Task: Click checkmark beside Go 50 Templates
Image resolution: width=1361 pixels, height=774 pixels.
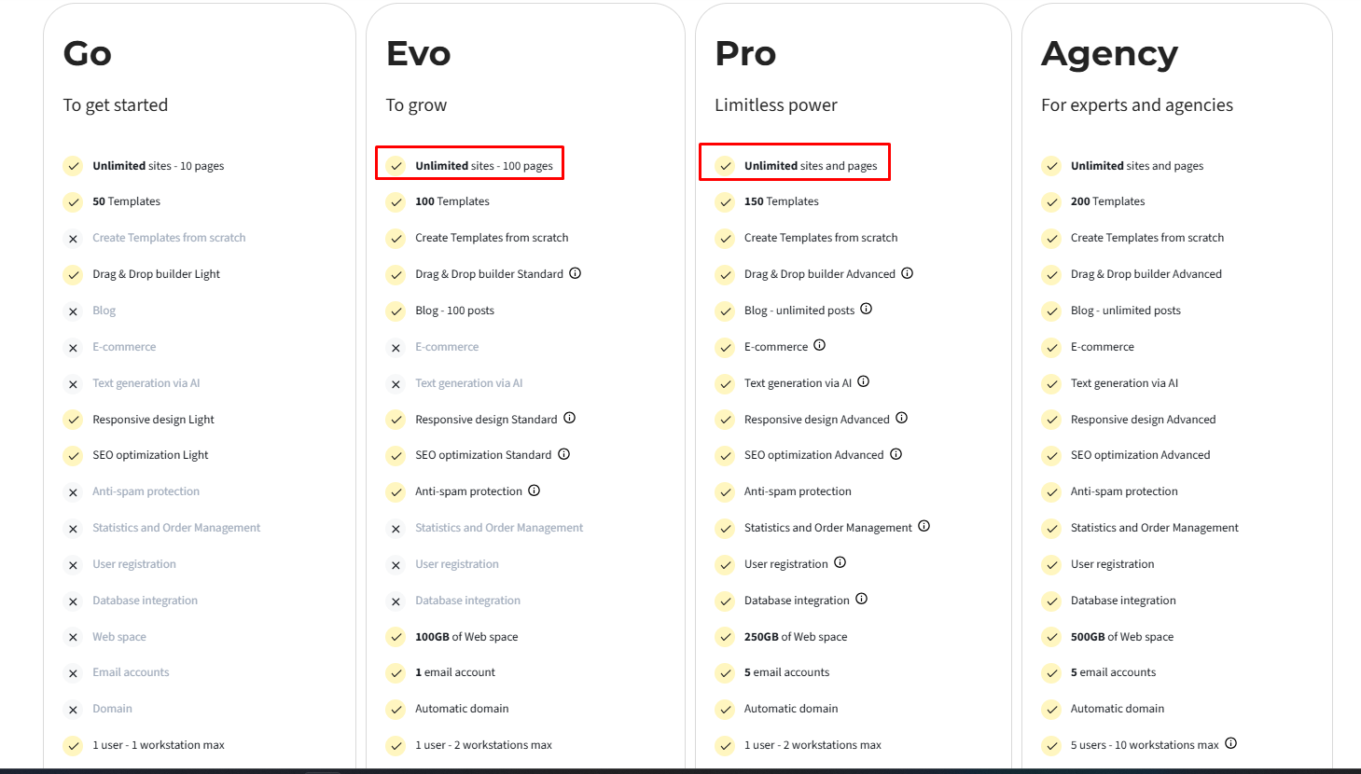Action: pos(73,201)
